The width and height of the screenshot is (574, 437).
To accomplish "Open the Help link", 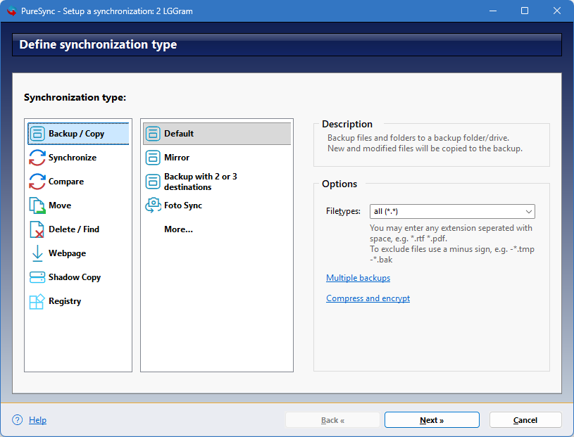I will [38, 420].
